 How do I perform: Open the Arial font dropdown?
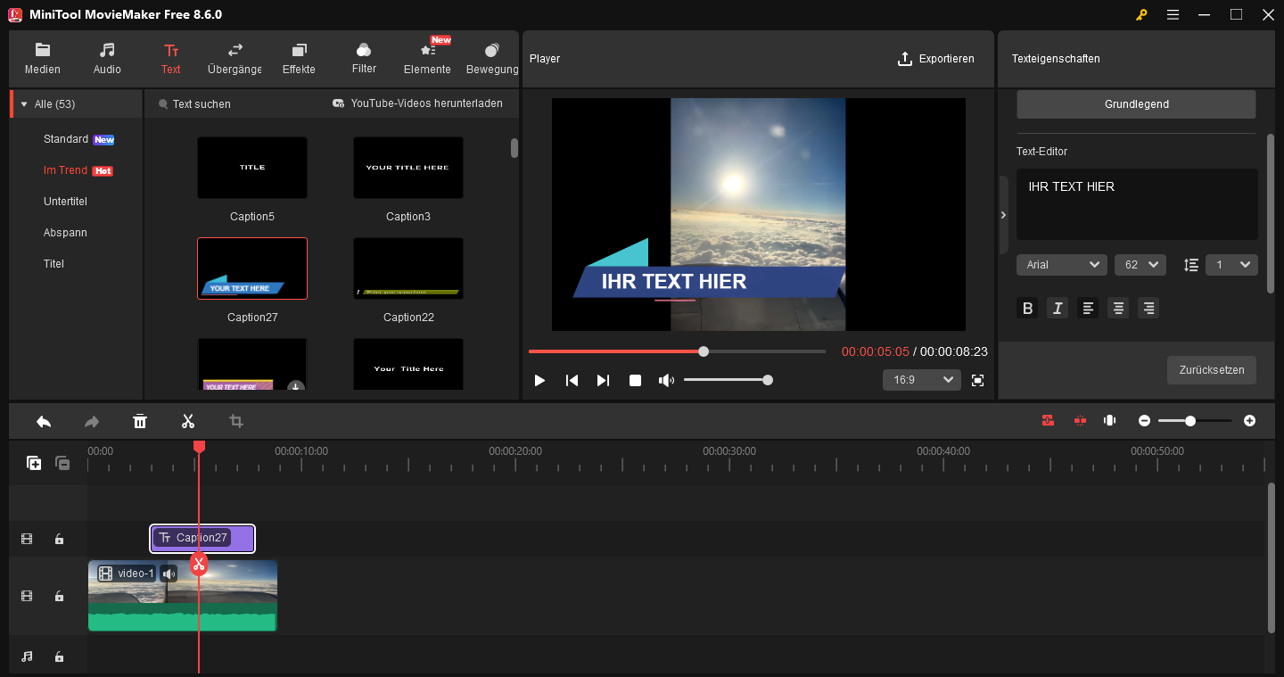coord(1061,264)
